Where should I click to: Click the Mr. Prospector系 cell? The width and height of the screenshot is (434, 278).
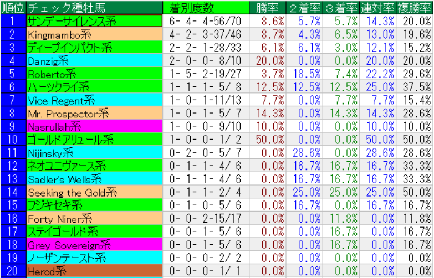tap(94, 113)
